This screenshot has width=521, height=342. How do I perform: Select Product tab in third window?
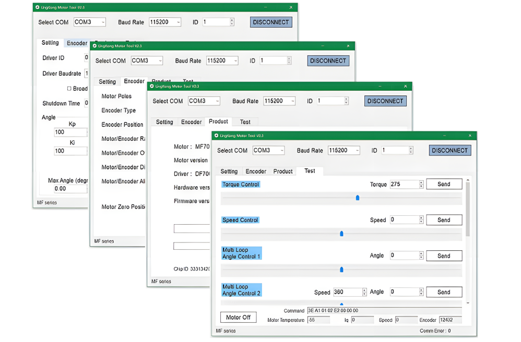[x=218, y=121]
